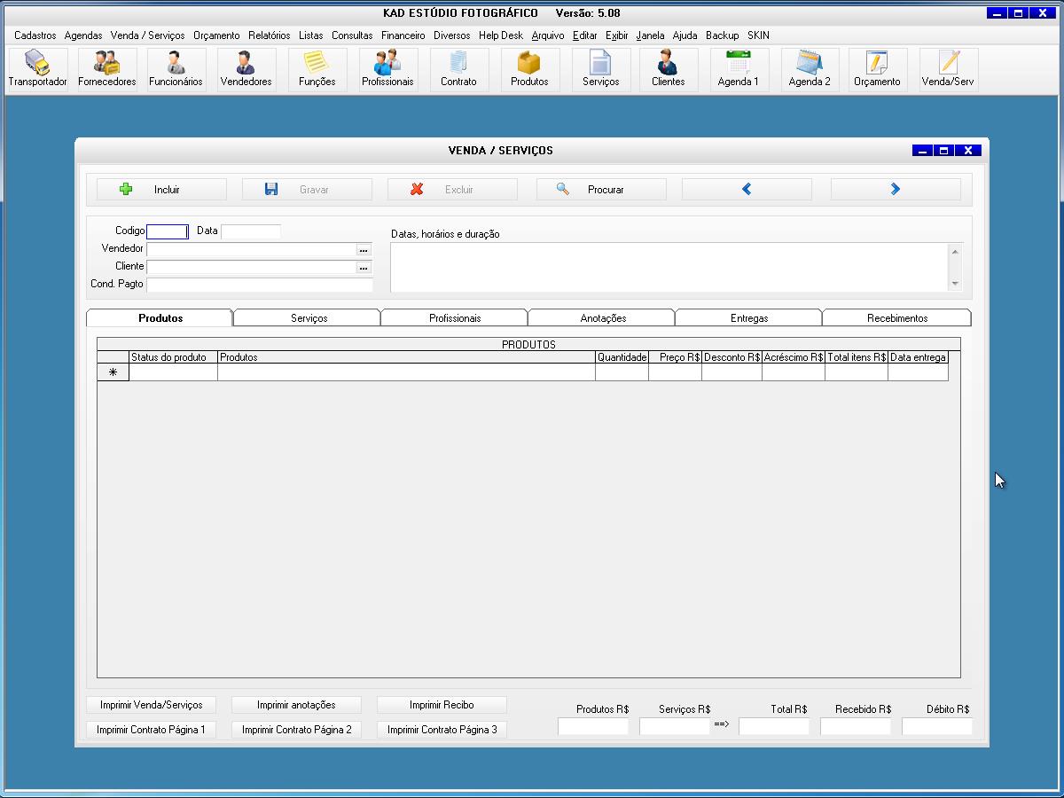The image size is (1064, 798).
Task: Open the Contrato document icon
Action: click(458, 69)
